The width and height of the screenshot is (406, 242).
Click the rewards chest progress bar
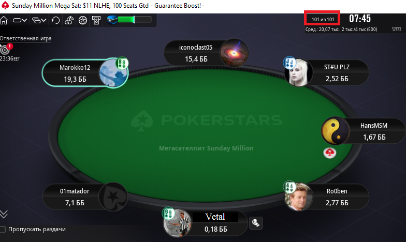point(129,20)
